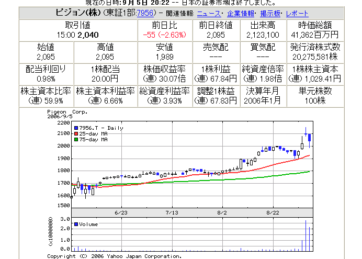Select the ROA value (連) 3.93%
Screen dimensions: 362x259
coord(165,101)
